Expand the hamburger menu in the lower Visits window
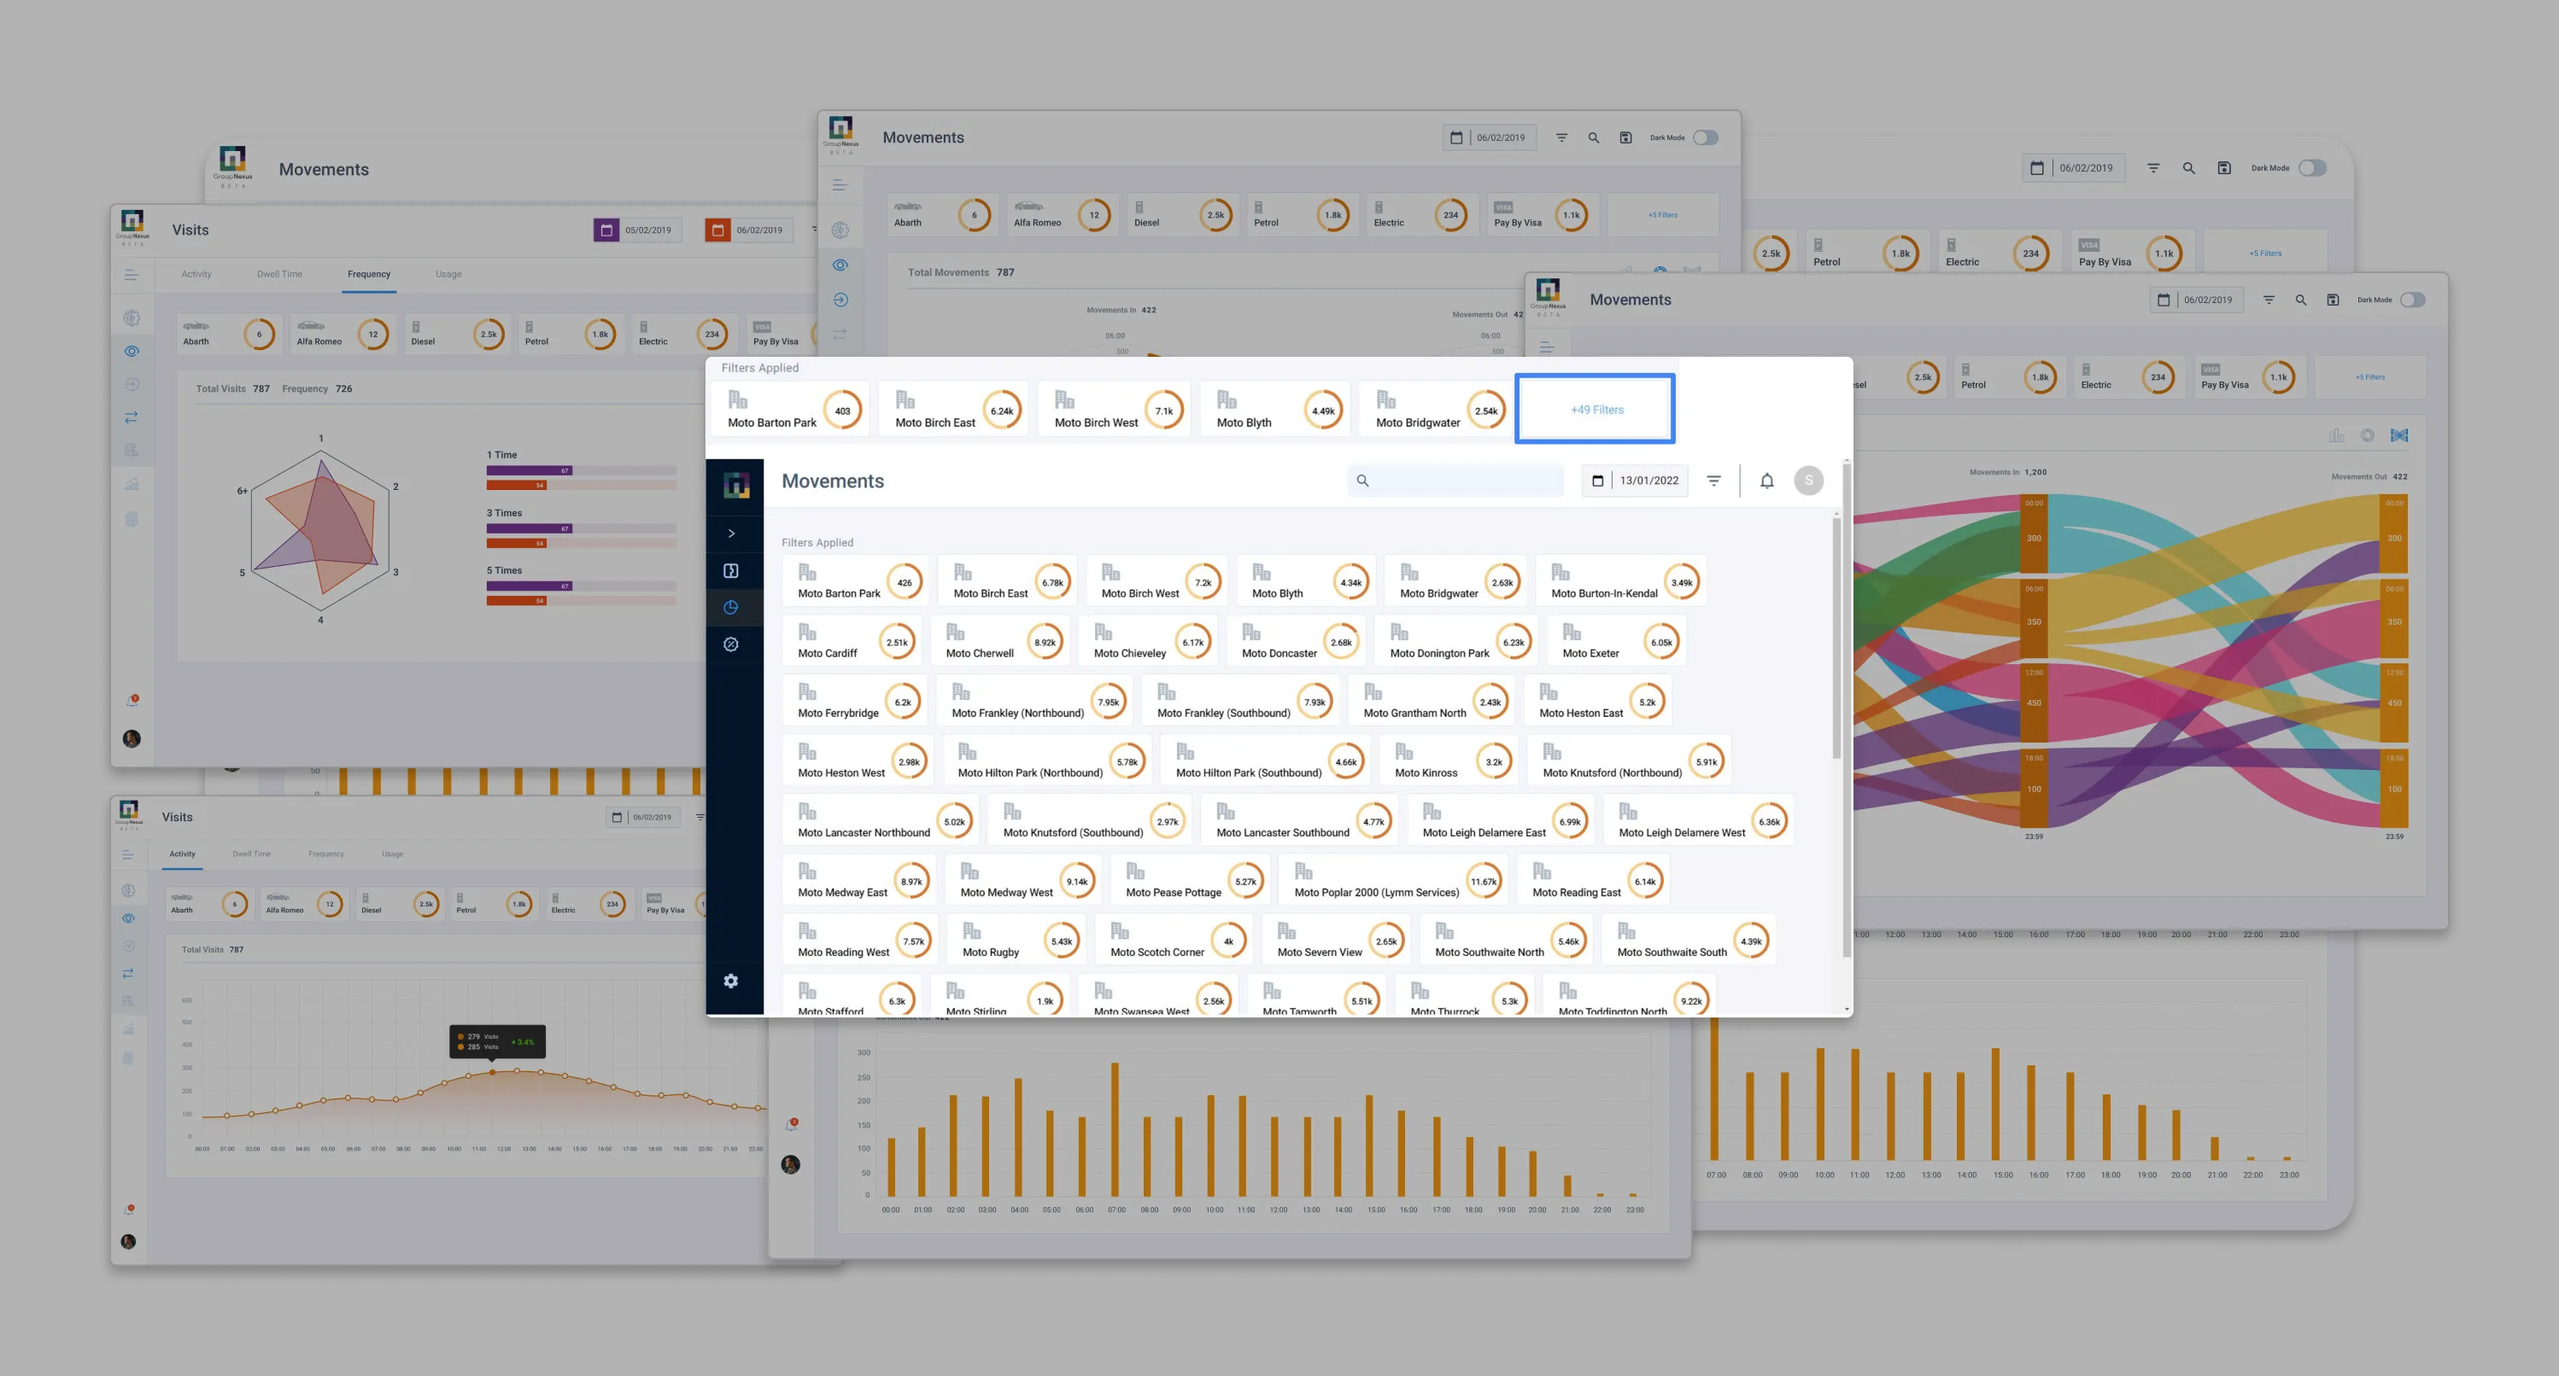The height and width of the screenshot is (1376, 2559). pos(127,854)
